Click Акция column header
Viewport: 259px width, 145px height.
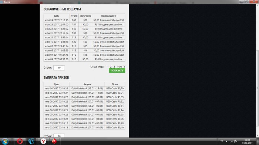coord(87,84)
